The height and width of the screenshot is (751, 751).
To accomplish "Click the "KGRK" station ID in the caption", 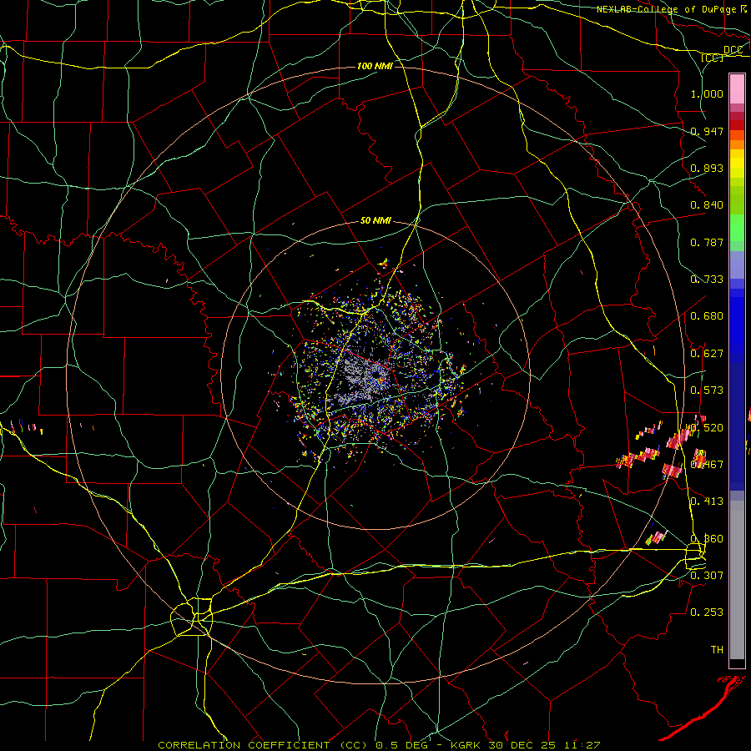I will click(x=466, y=745).
